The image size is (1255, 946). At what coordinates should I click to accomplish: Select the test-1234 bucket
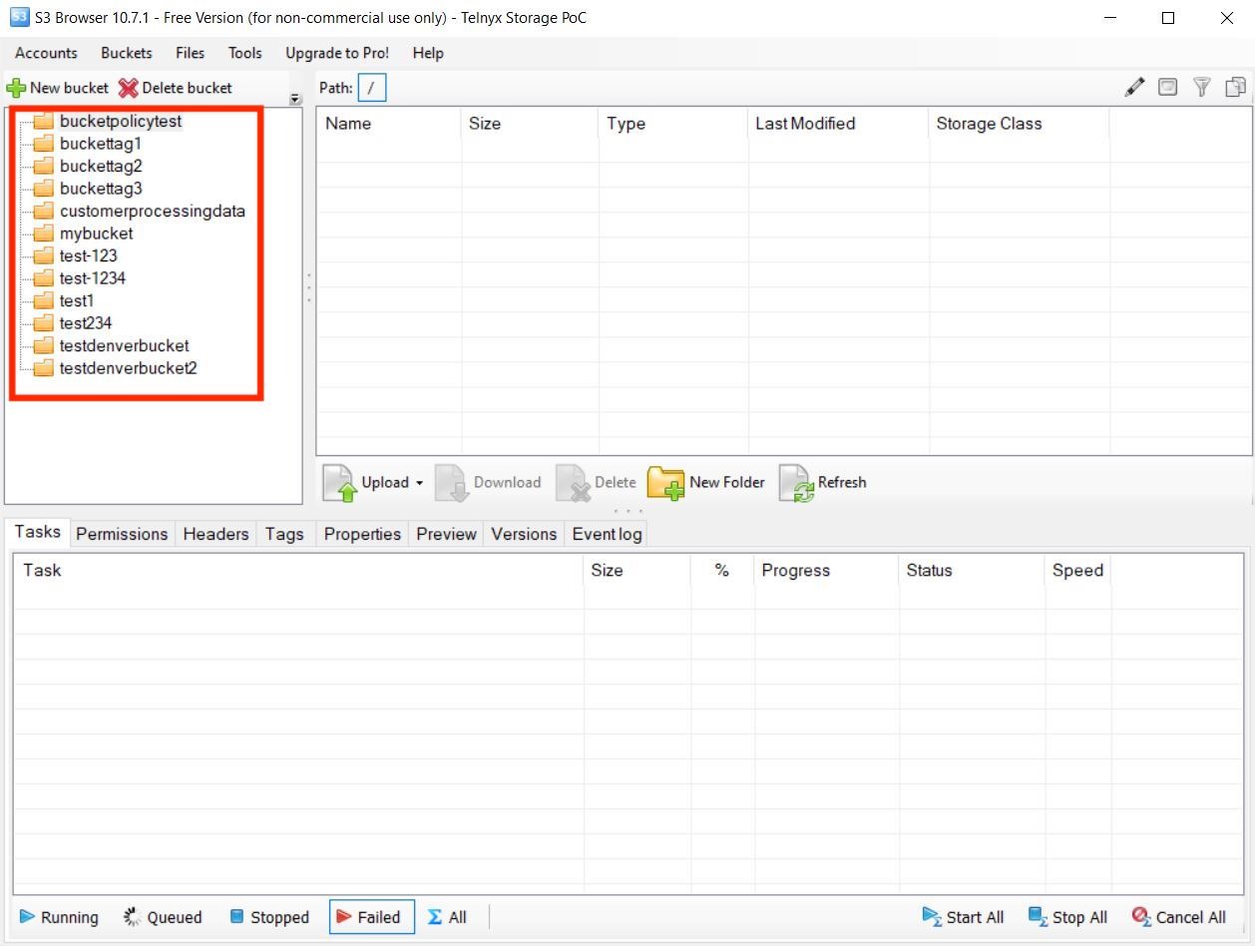[93, 278]
